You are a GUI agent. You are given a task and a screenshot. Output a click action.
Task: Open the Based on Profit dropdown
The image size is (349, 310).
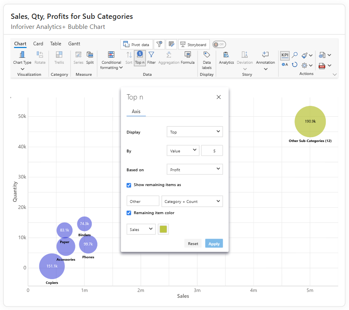(x=194, y=170)
